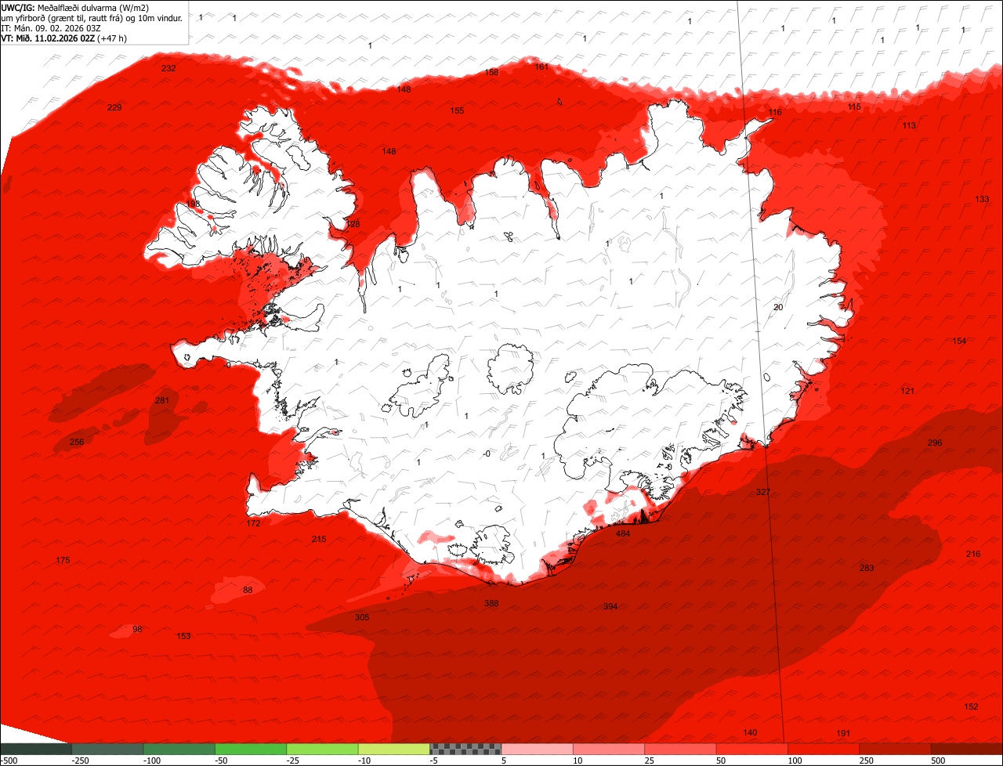
Task: Select the value 175 in the far west sea
Action: coord(63,560)
